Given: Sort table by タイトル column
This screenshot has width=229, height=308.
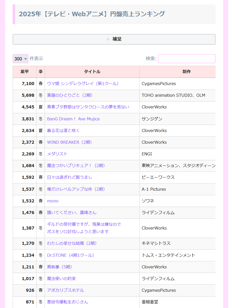Looking at the screenshot, I should coord(92,72).
